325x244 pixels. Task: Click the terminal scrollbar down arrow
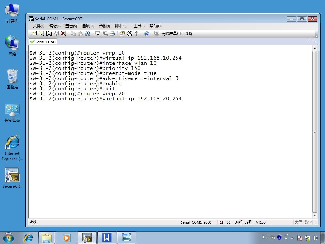click(315, 216)
